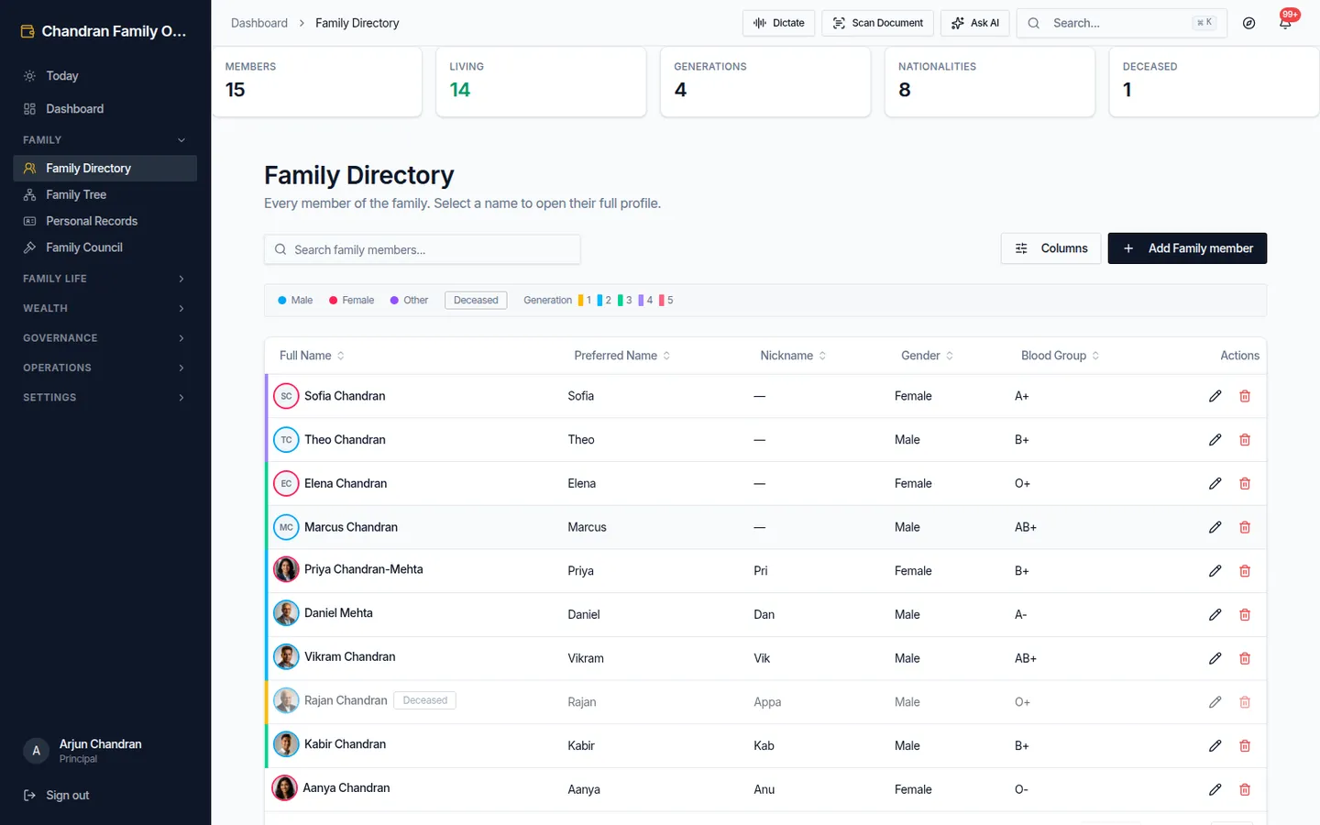Image resolution: width=1320 pixels, height=825 pixels.
Task: Click the pencil icon for Elena Chandran
Action: pos(1215,483)
